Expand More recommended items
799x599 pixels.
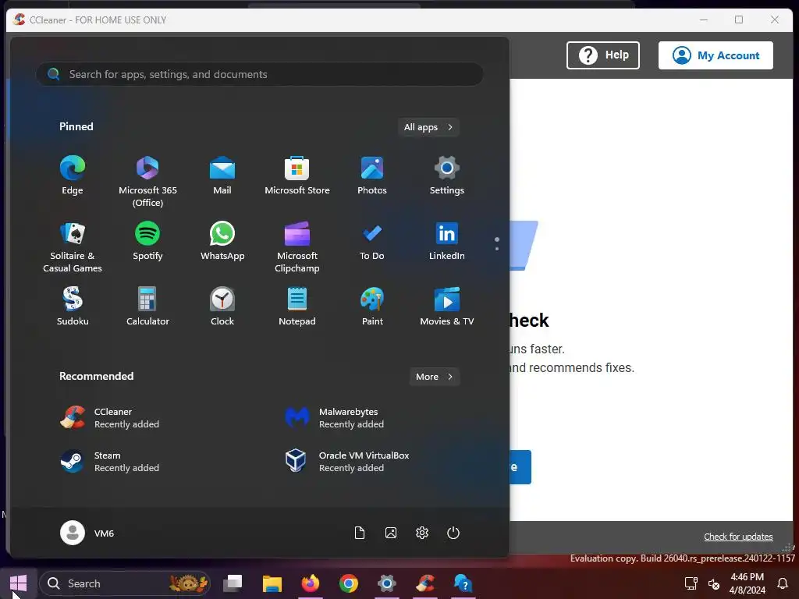[434, 377]
